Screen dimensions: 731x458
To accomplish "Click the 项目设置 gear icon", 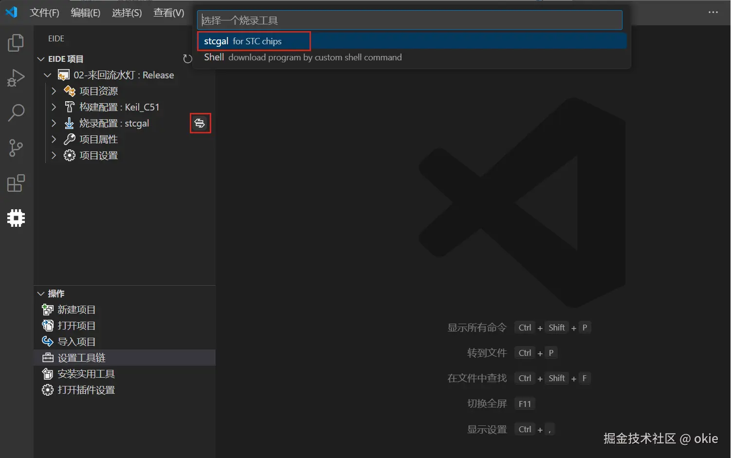I will 70,155.
